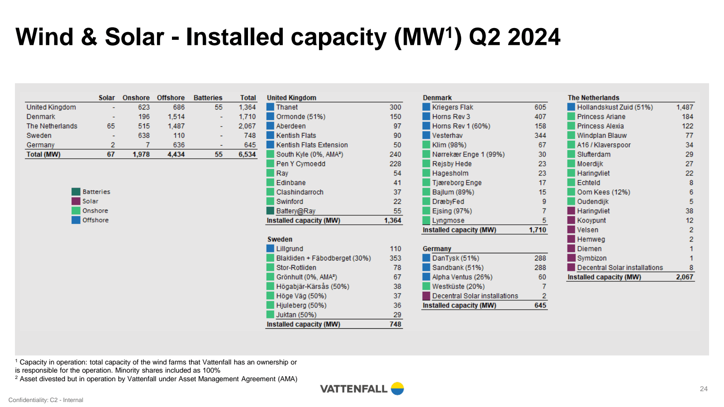Click the green square beside Princess Ariane
The height and width of the screenshot is (407, 724).
coord(571,117)
